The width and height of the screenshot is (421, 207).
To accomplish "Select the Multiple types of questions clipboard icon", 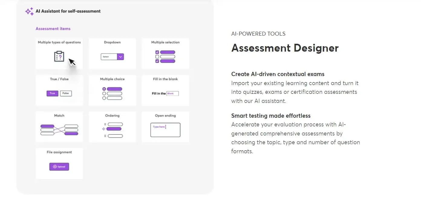I will [x=59, y=57].
